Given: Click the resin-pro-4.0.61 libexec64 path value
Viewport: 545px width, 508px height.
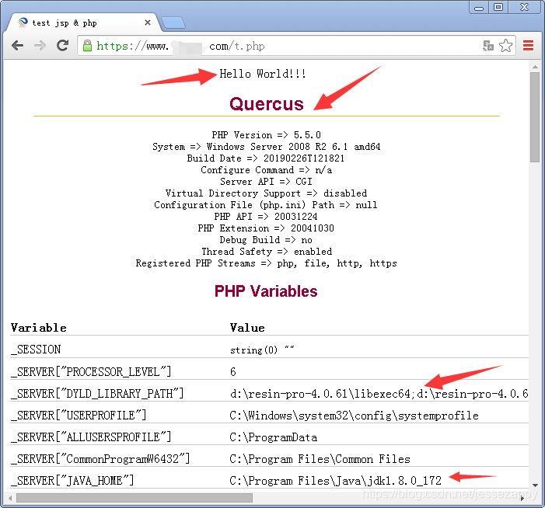Looking at the screenshot, I should pos(379,393).
